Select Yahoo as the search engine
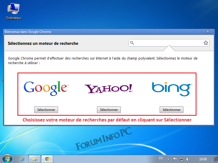 [x=109, y=110]
